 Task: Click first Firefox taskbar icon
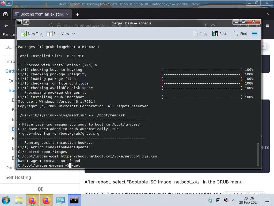click(x=32, y=200)
